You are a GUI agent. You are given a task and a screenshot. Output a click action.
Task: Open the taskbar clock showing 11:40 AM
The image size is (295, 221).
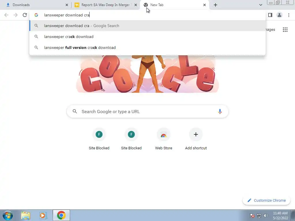280,216
